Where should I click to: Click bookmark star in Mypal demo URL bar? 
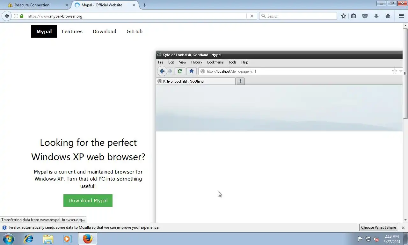(x=395, y=71)
